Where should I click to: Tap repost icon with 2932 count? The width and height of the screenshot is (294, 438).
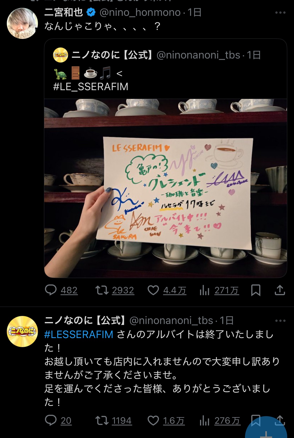pyautogui.click(x=102, y=290)
